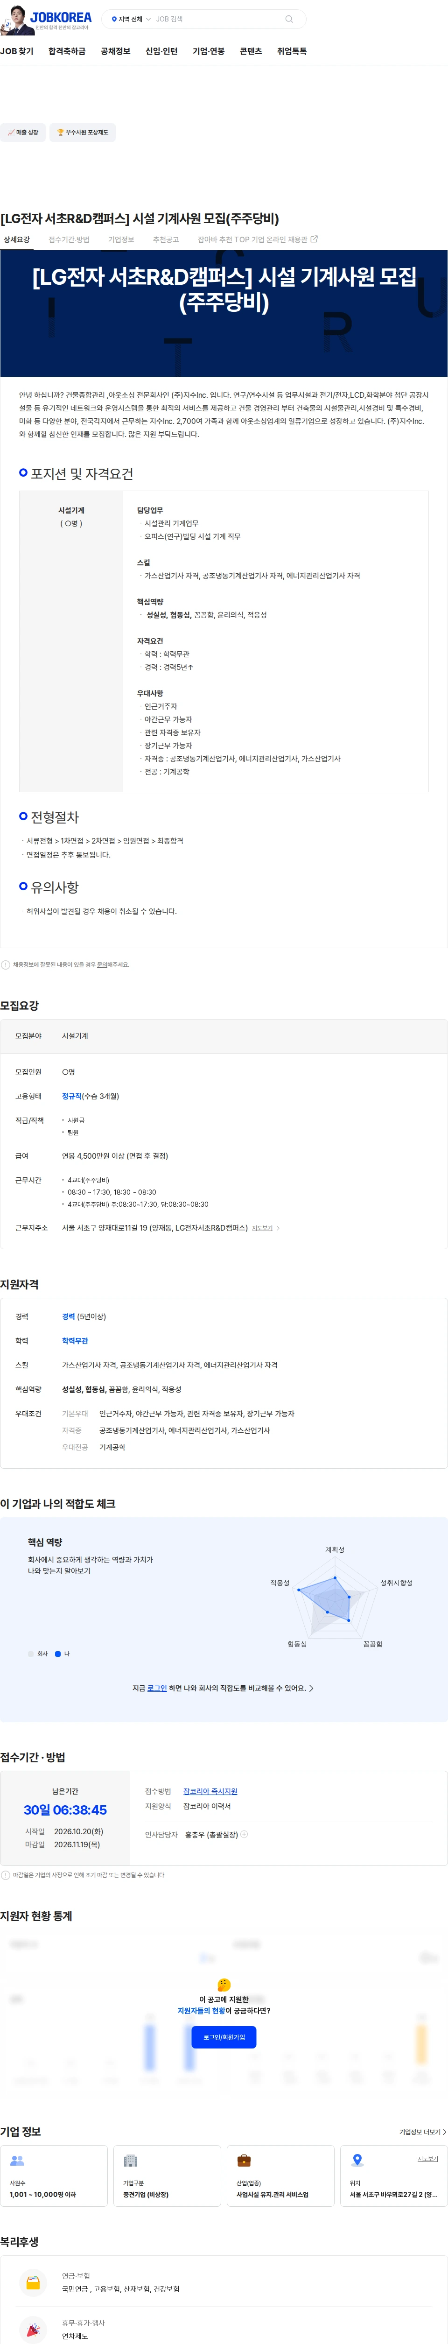This screenshot has height=2344, width=448.
Task: Open the 공채정보 menu
Action: (x=115, y=51)
